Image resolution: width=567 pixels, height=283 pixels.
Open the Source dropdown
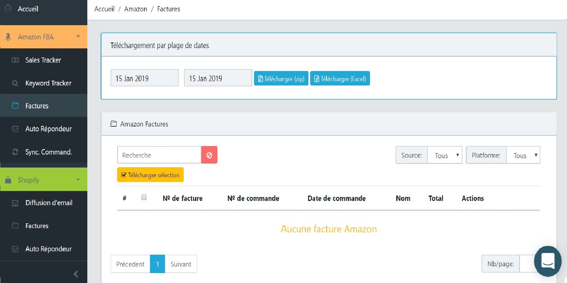(445, 155)
